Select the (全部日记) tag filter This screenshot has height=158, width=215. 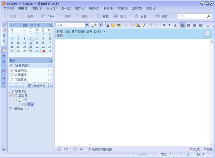[31, 66]
